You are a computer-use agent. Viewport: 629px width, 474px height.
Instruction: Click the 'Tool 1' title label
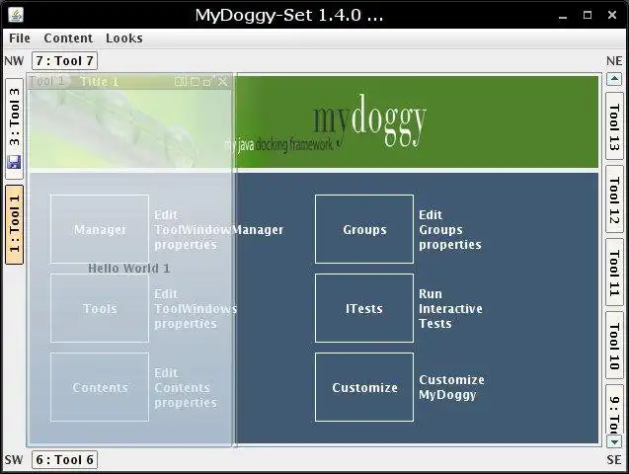click(47, 81)
